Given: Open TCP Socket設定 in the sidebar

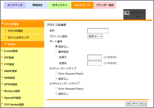Looking at the screenshot, I should click(x=22, y=104).
